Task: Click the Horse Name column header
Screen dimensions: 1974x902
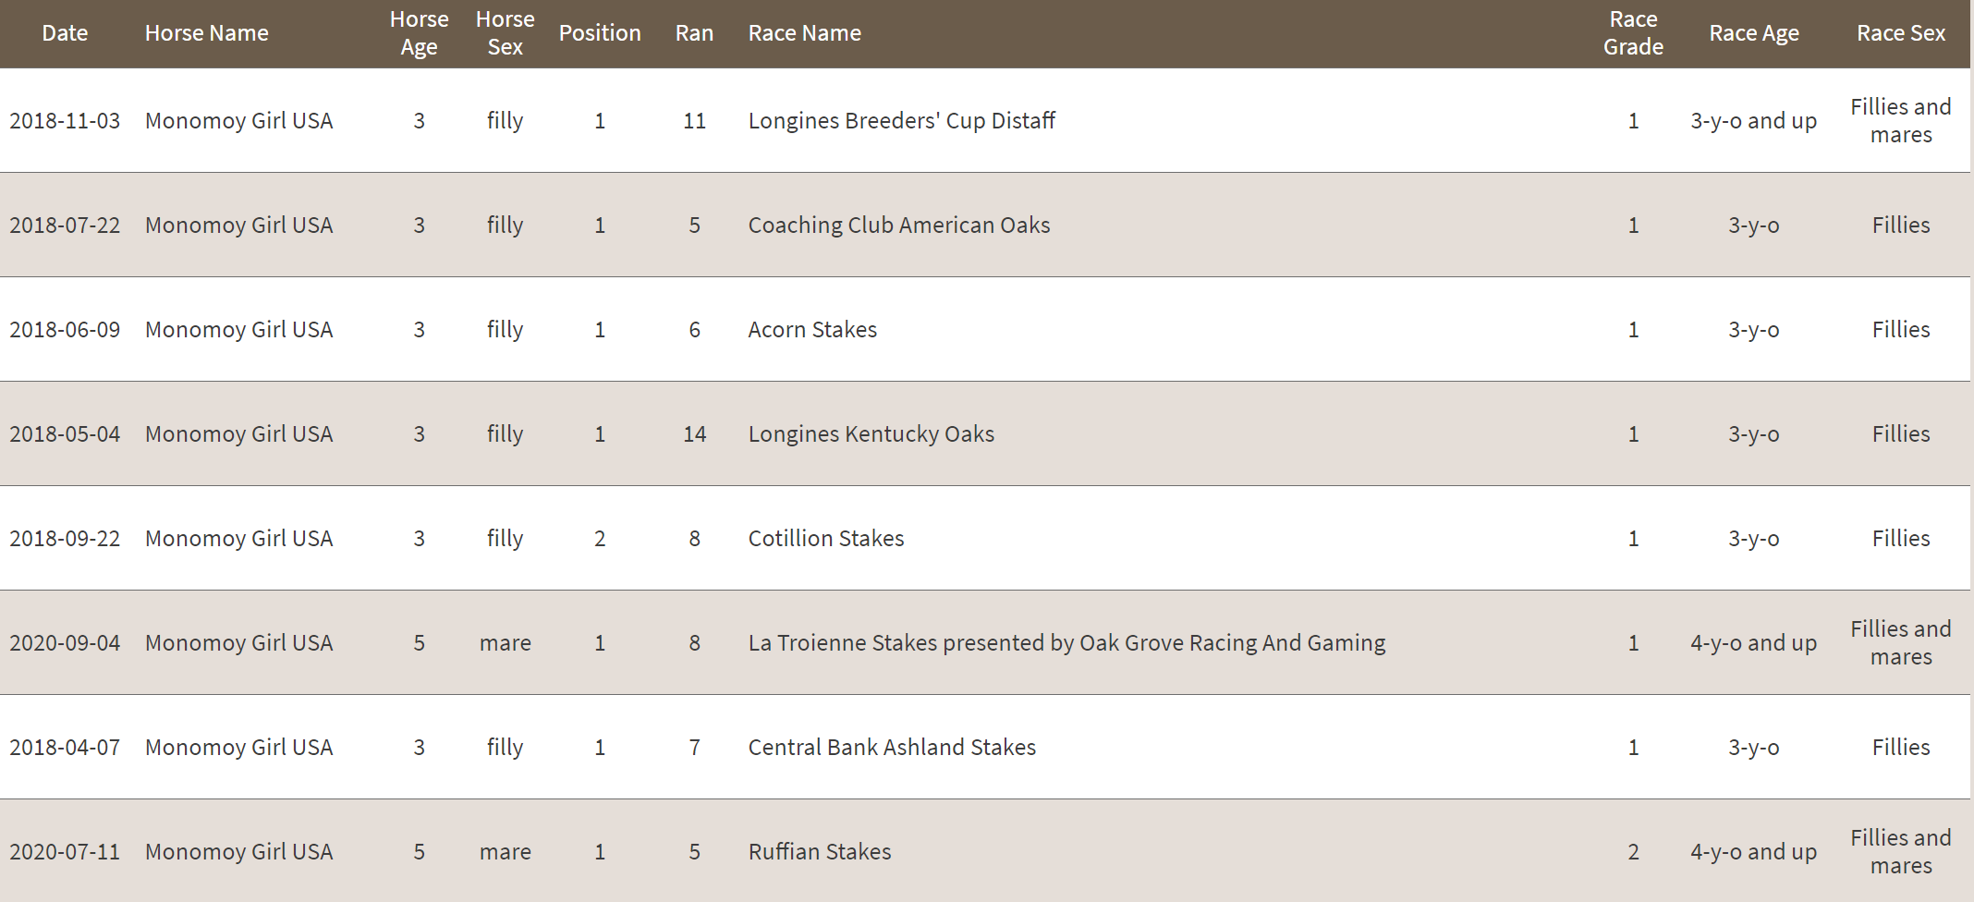Action: tap(206, 33)
